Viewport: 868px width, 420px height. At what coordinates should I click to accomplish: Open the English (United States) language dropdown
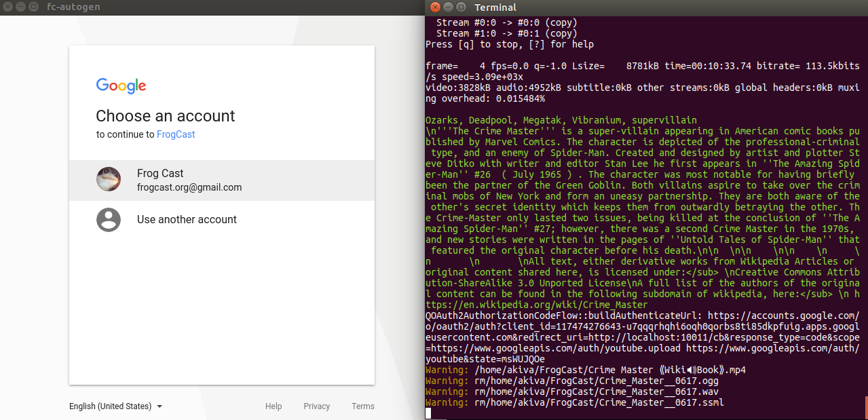tap(115, 406)
